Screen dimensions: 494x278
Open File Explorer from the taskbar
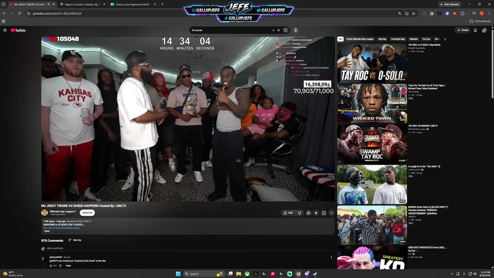click(239, 274)
